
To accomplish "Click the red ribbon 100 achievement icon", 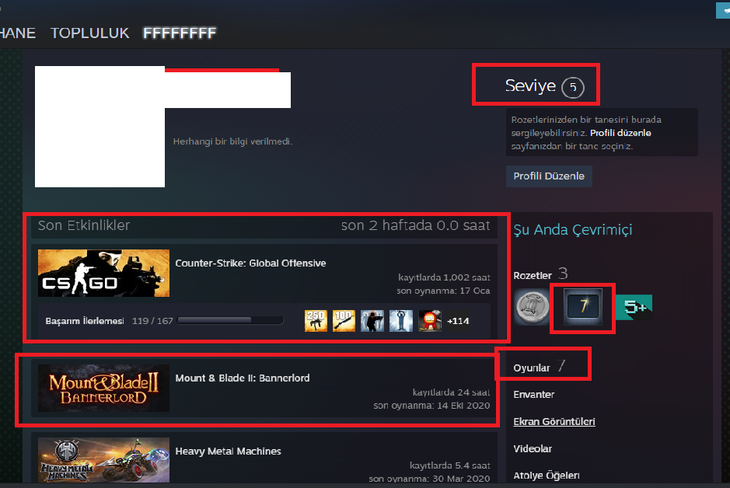I will point(430,320).
